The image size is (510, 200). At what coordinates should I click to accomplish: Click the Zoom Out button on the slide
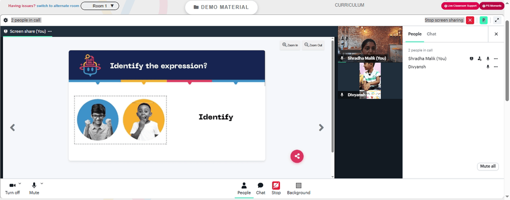(x=313, y=45)
